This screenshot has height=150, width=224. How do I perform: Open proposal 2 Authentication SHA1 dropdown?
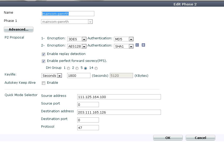pos(123,46)
